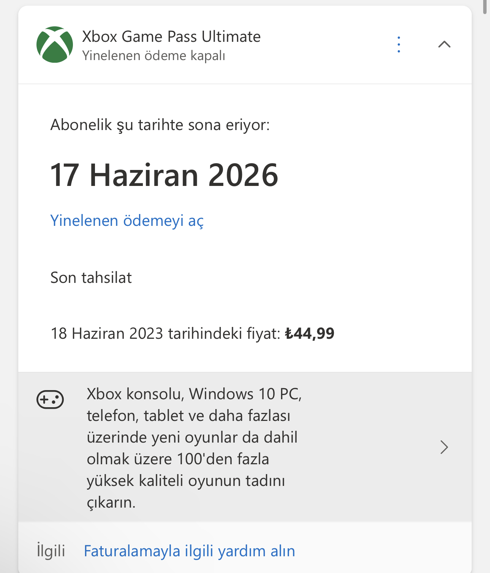Image resolution: width=490 pixels, height=573 pixels.
Task: Click the ₺44,99 price amount
Action: 310,333
